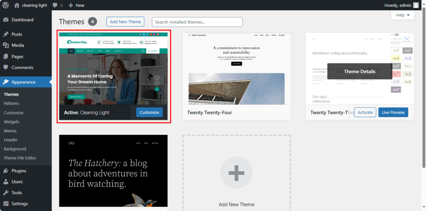Click the Tools wrench icon
426x211 pixels.
6,193
